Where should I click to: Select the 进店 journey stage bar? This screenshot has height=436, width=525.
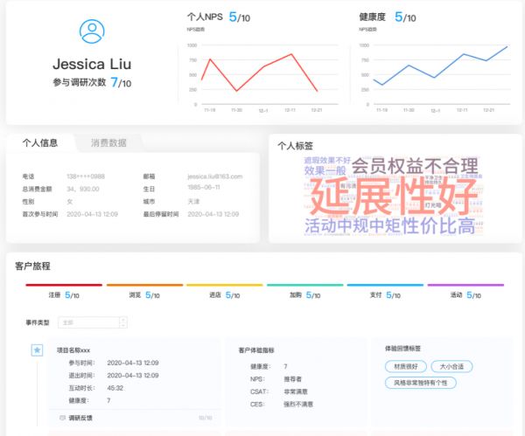(224, 295)
